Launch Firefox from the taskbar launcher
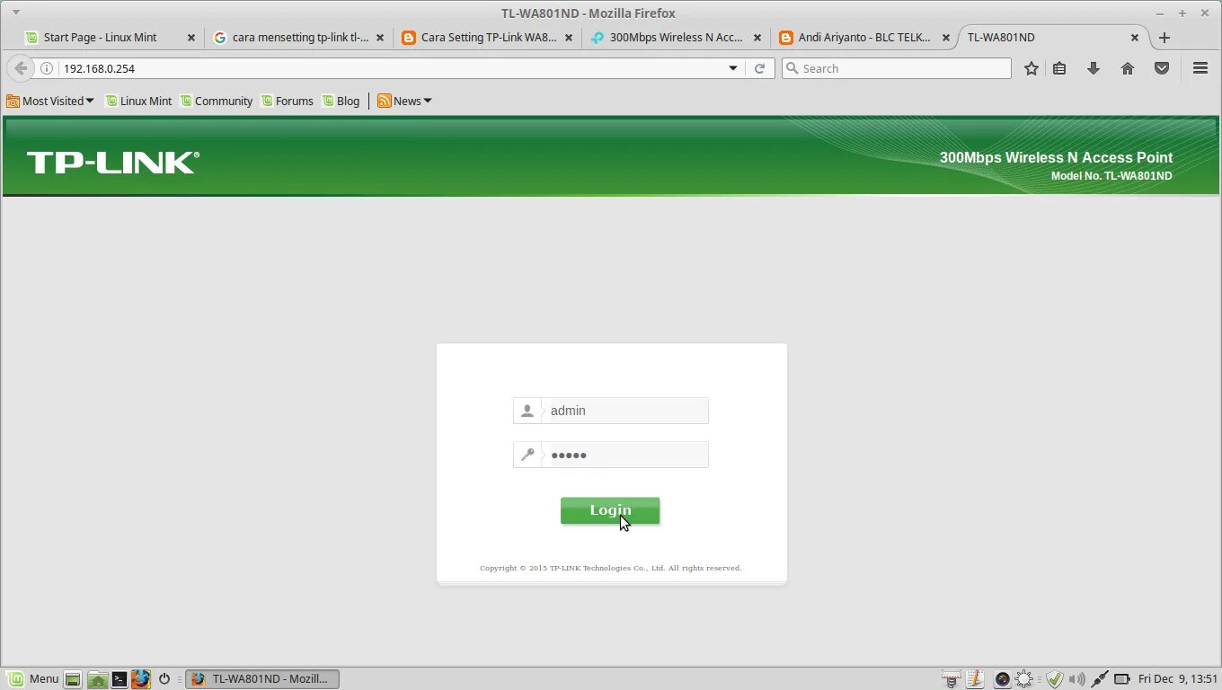Viewport: 1222px width, 690px height. pos(140,679)
